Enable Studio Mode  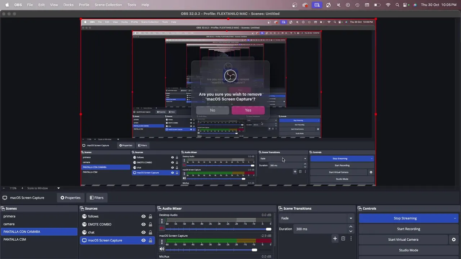click(408, 250)
